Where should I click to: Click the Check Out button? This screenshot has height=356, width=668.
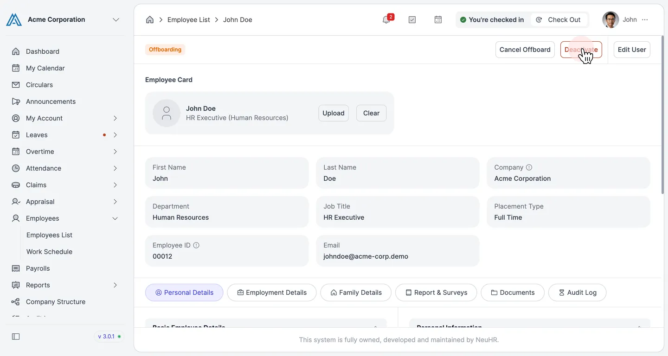point(559,19)
